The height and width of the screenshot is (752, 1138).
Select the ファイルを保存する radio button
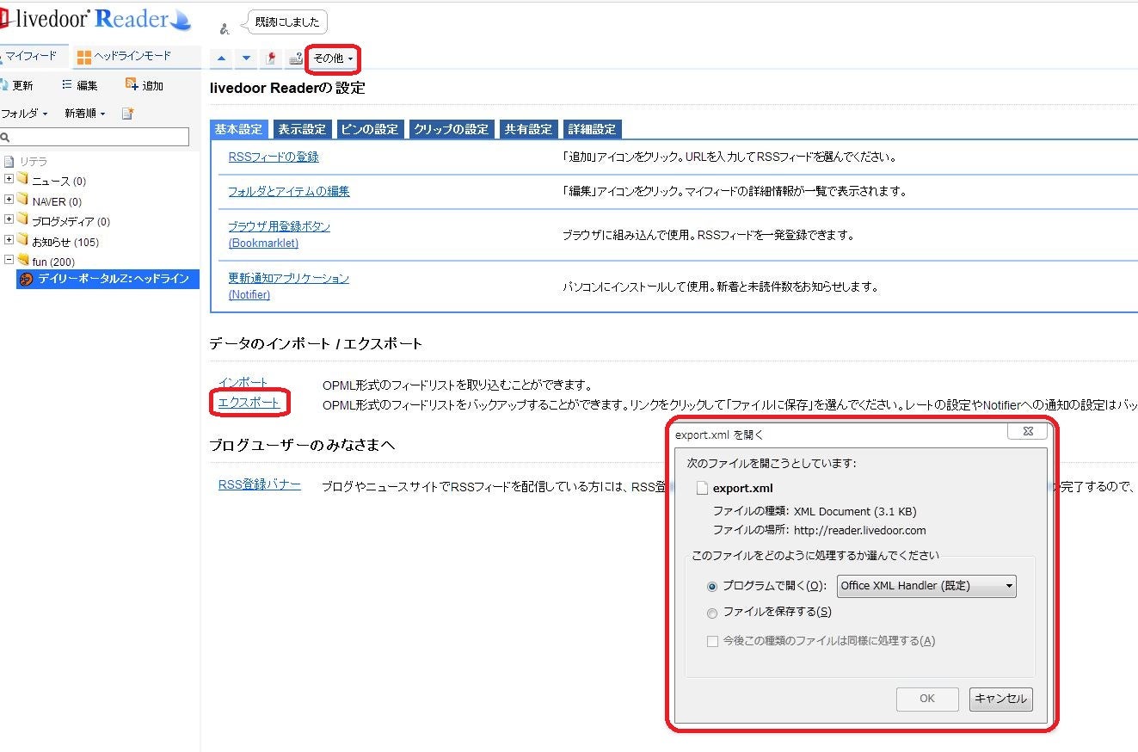pos(711,613)
